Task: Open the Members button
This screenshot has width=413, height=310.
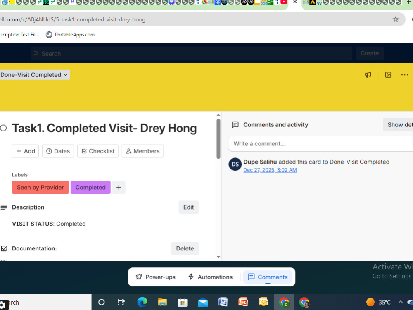Action: pos(142,151)
